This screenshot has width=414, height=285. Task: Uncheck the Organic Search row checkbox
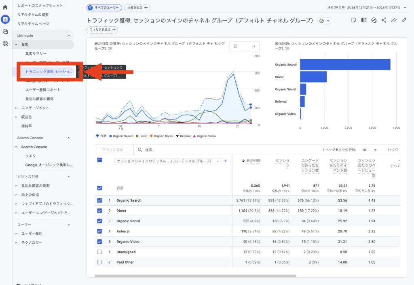[x=99, y=200]
